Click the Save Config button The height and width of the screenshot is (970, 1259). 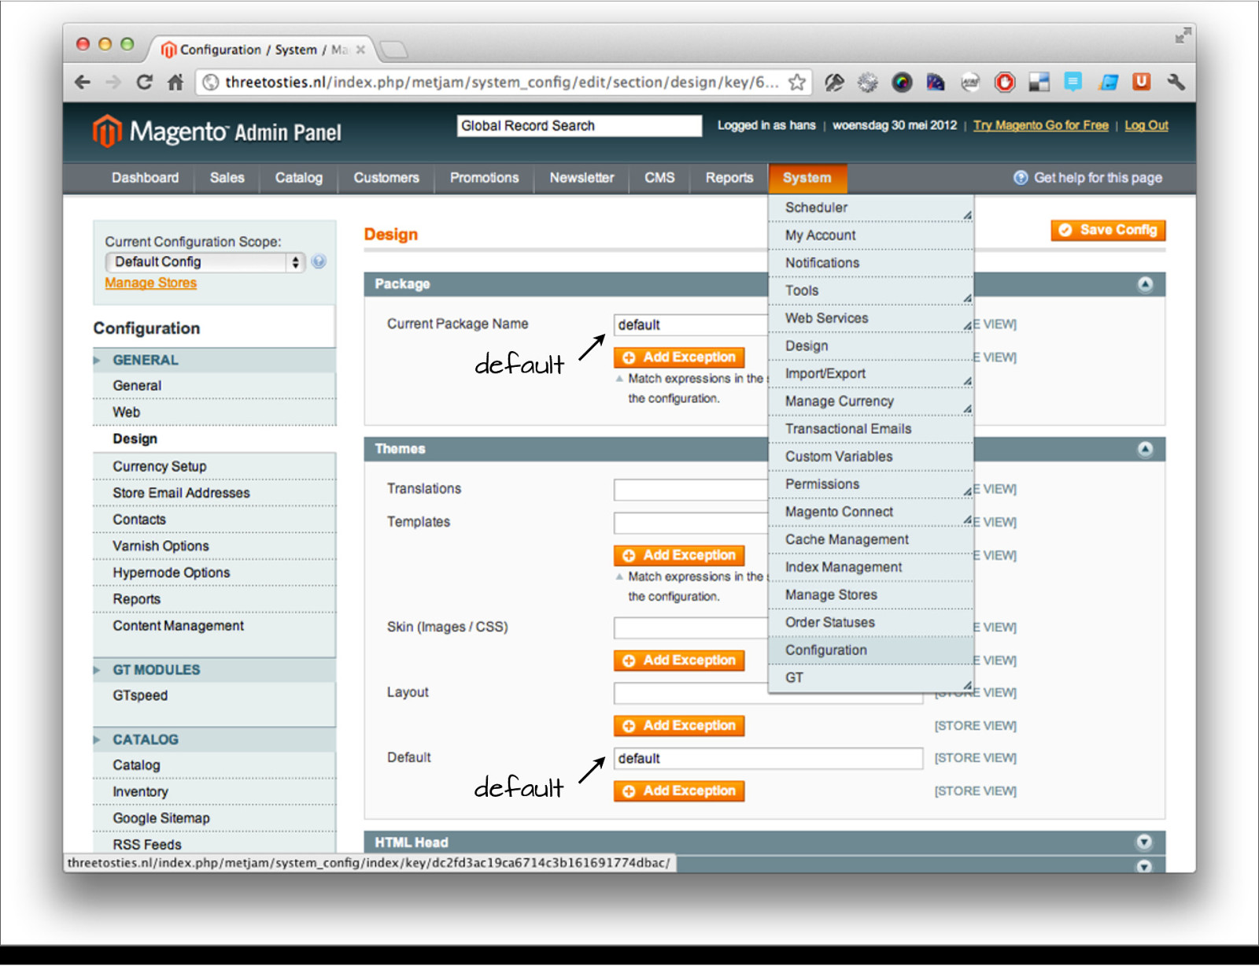pos(1108,230)
